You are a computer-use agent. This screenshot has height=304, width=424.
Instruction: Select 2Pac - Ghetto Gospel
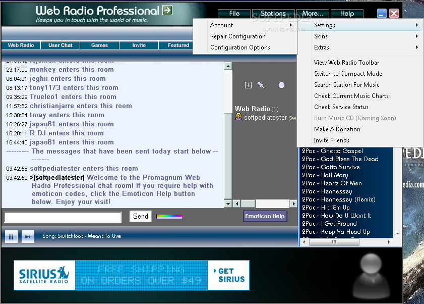(332, 151)
